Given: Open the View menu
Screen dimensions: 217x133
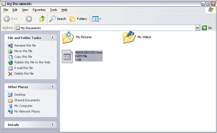Looking at the screenshot, I should 25,10.
